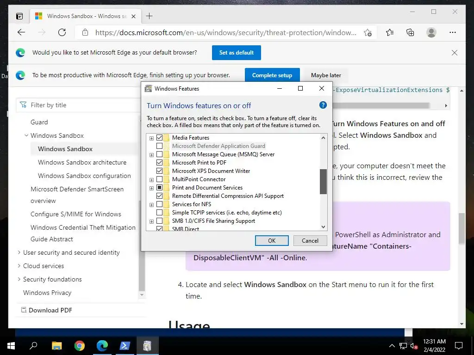
Task: Click the Windows Features help question icon
Action: 323,105
